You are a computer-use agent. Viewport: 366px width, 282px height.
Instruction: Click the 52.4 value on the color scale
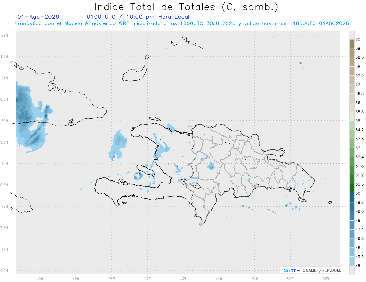360,157
